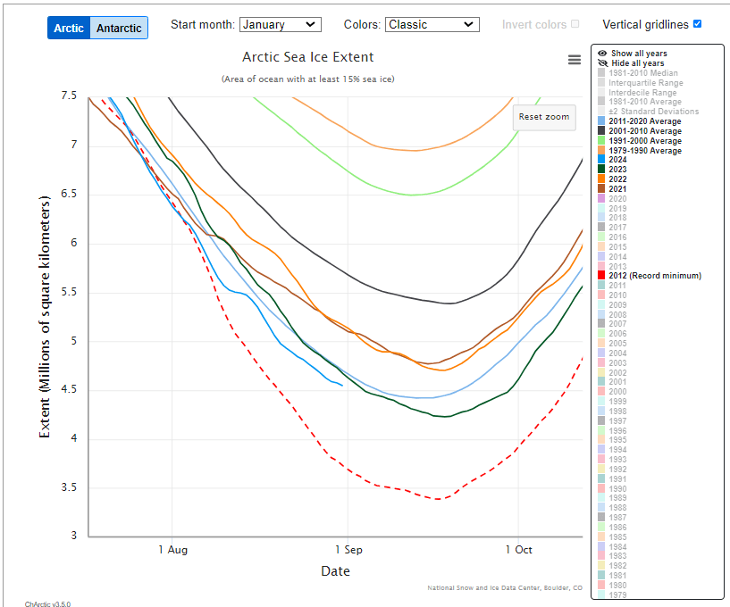Click the orange 2022 legend color box
Screen dimensions: 730x607
[x=602, y=179]
